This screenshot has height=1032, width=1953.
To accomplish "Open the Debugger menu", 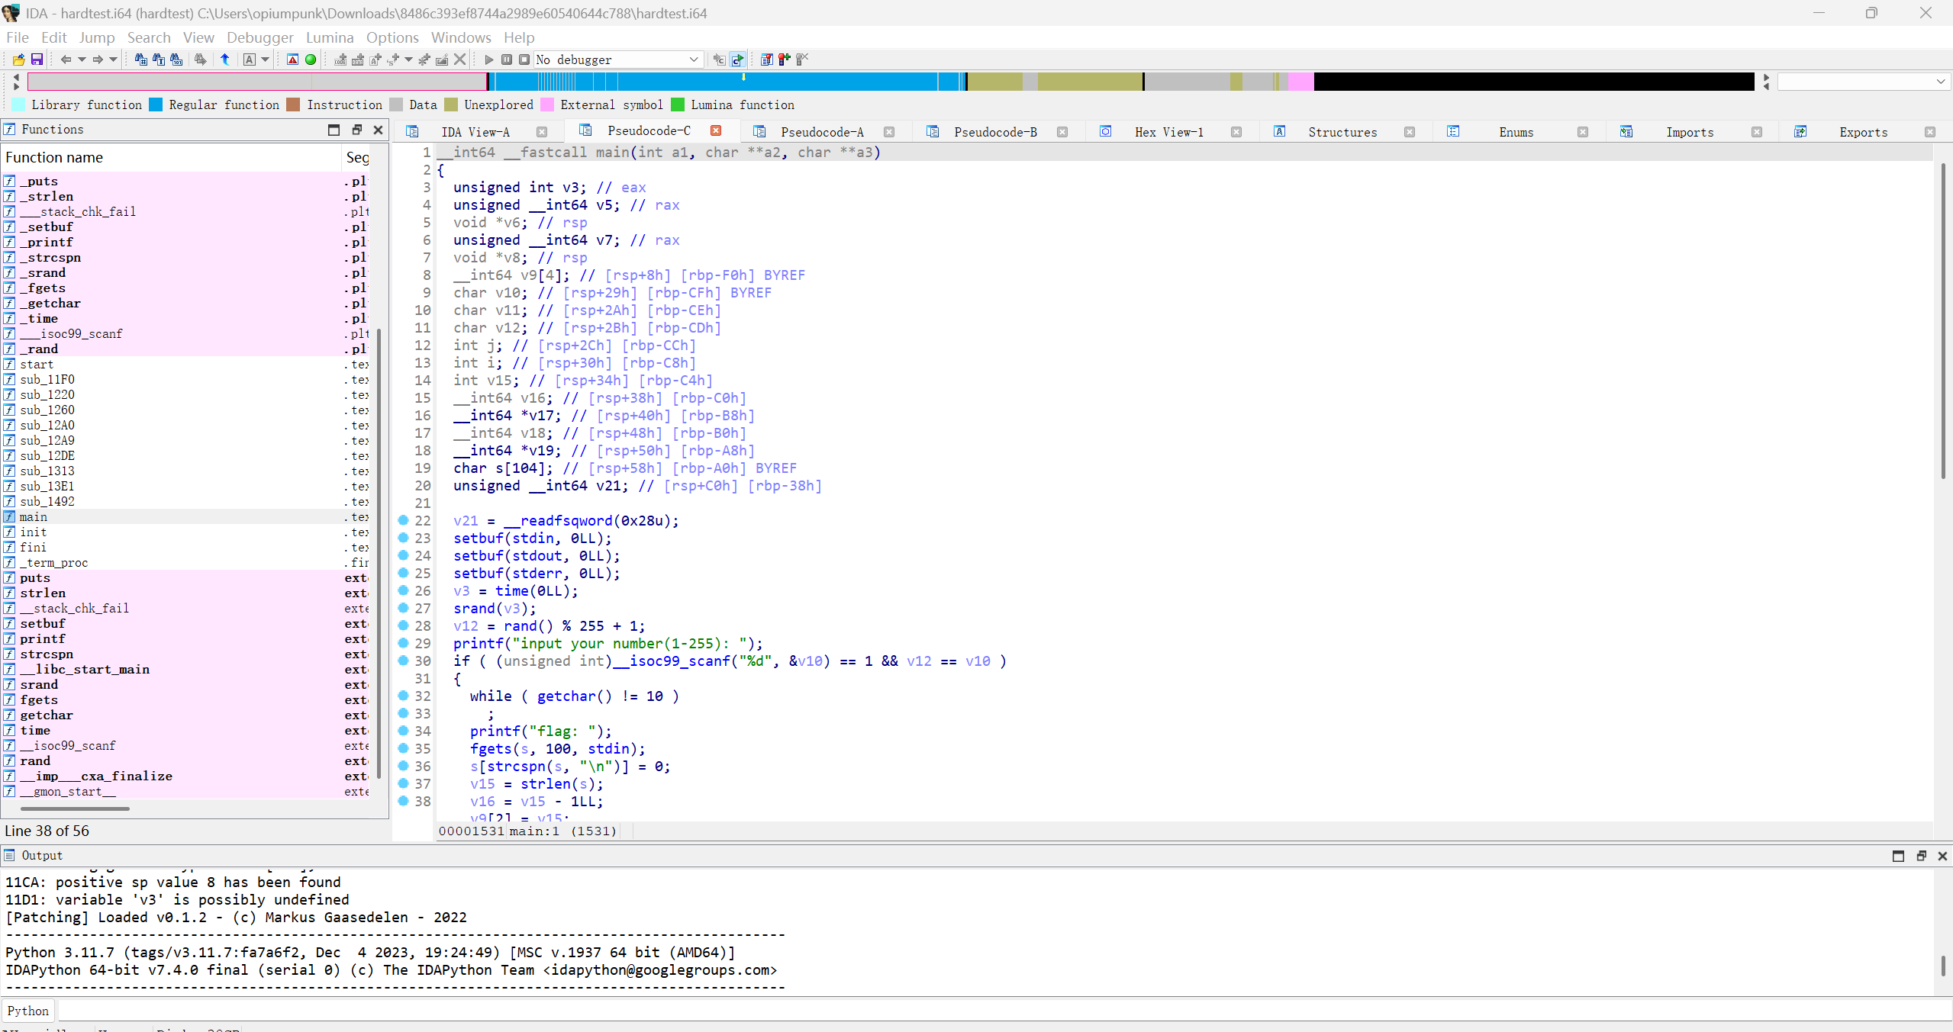I will click(259, 37).
